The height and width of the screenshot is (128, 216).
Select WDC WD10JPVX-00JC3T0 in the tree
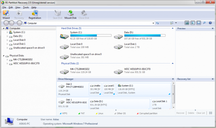click(x=26, y=63)
